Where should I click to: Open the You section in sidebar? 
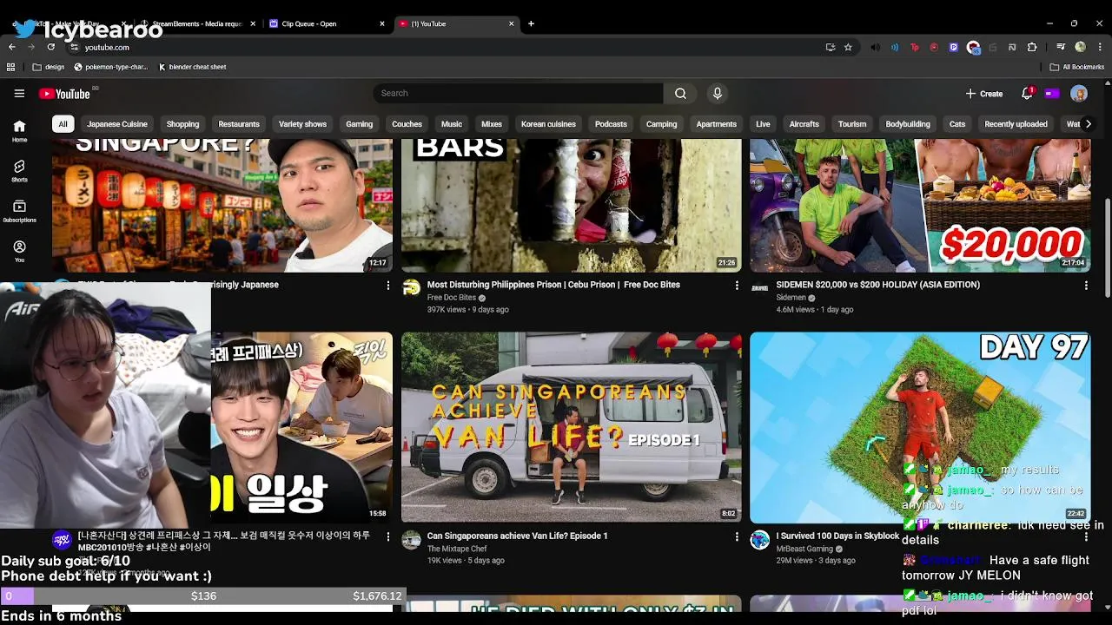click(19, 252)
